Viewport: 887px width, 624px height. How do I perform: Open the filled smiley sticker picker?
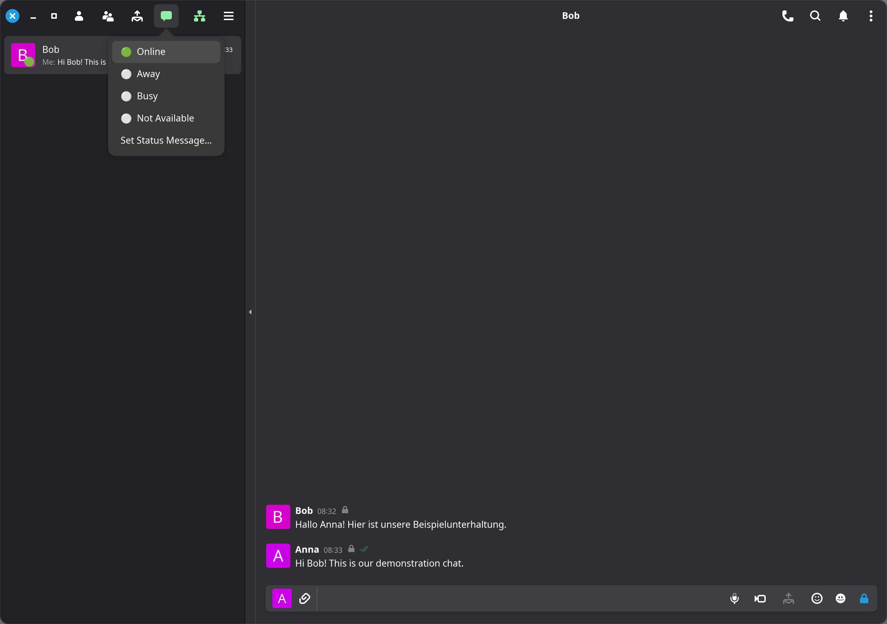(x=840, y=598)
